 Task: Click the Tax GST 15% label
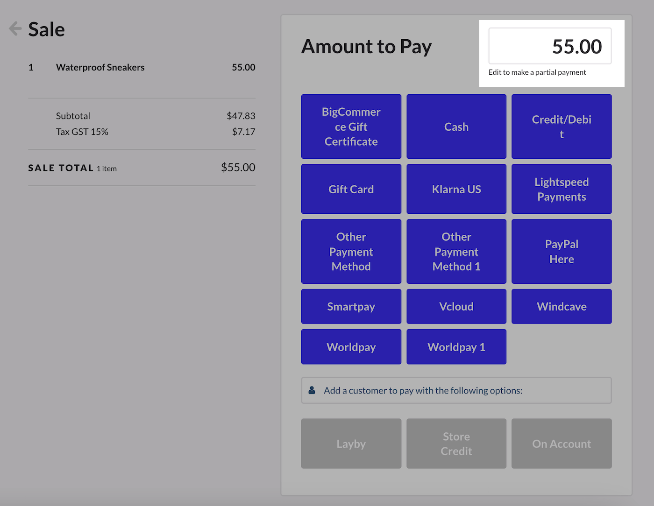pyautogui.click(x=82, y=132)
